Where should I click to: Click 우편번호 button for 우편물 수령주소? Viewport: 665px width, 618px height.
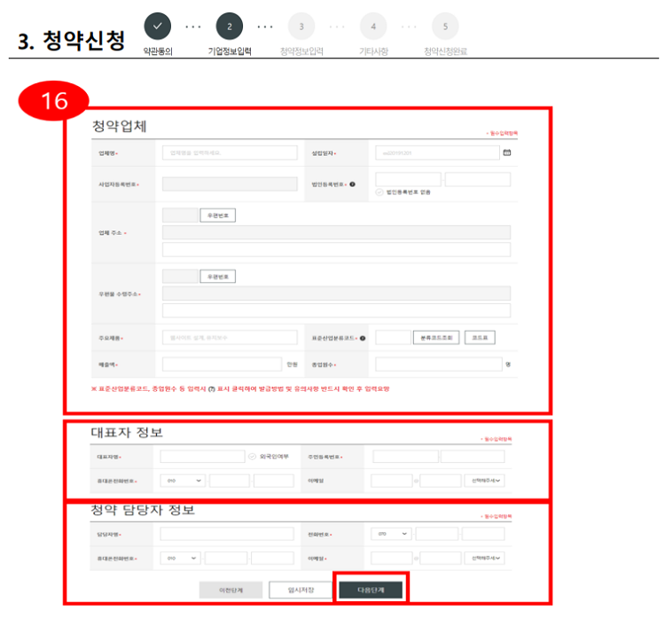[217, 277]
